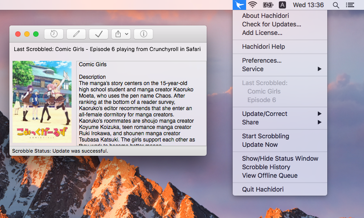
Task: Open Scrobble History from menu
Action: point(280,167)
